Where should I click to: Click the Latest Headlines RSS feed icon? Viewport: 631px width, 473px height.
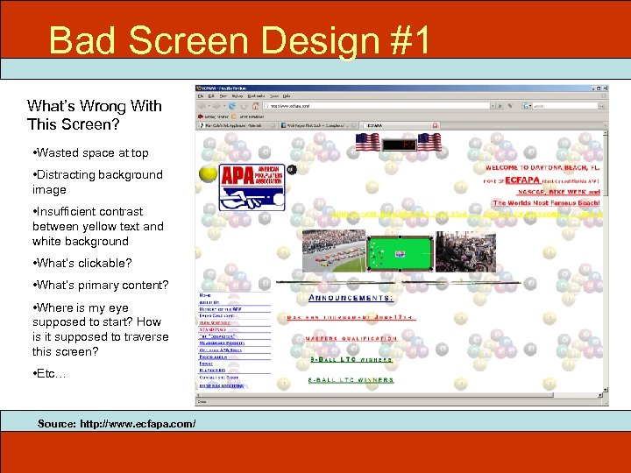(x=234, y=116)
